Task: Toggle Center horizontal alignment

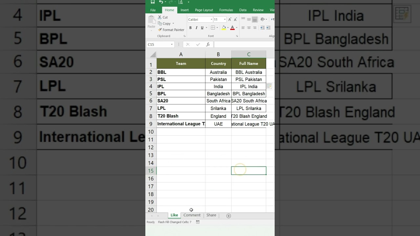Action: (x=249, y=28)
